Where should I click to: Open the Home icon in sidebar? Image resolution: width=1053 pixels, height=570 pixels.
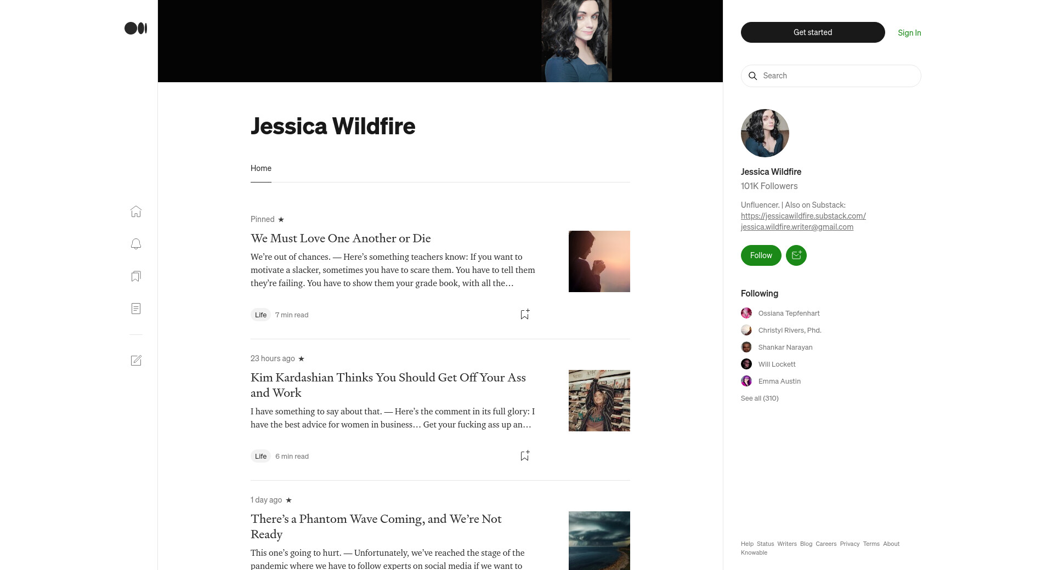pos(136,212)
